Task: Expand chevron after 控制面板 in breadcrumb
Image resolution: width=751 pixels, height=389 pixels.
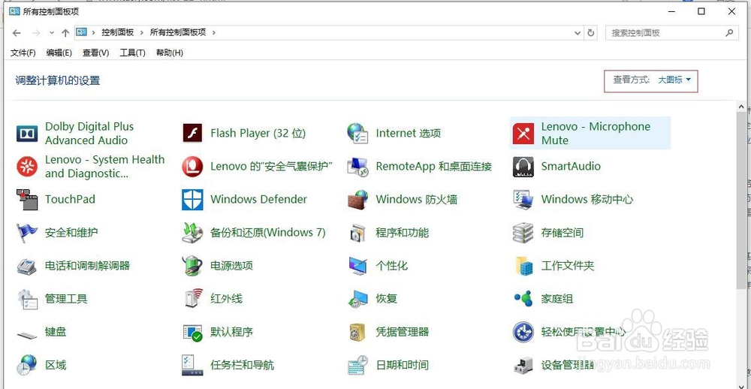Action: coord(142,32)
